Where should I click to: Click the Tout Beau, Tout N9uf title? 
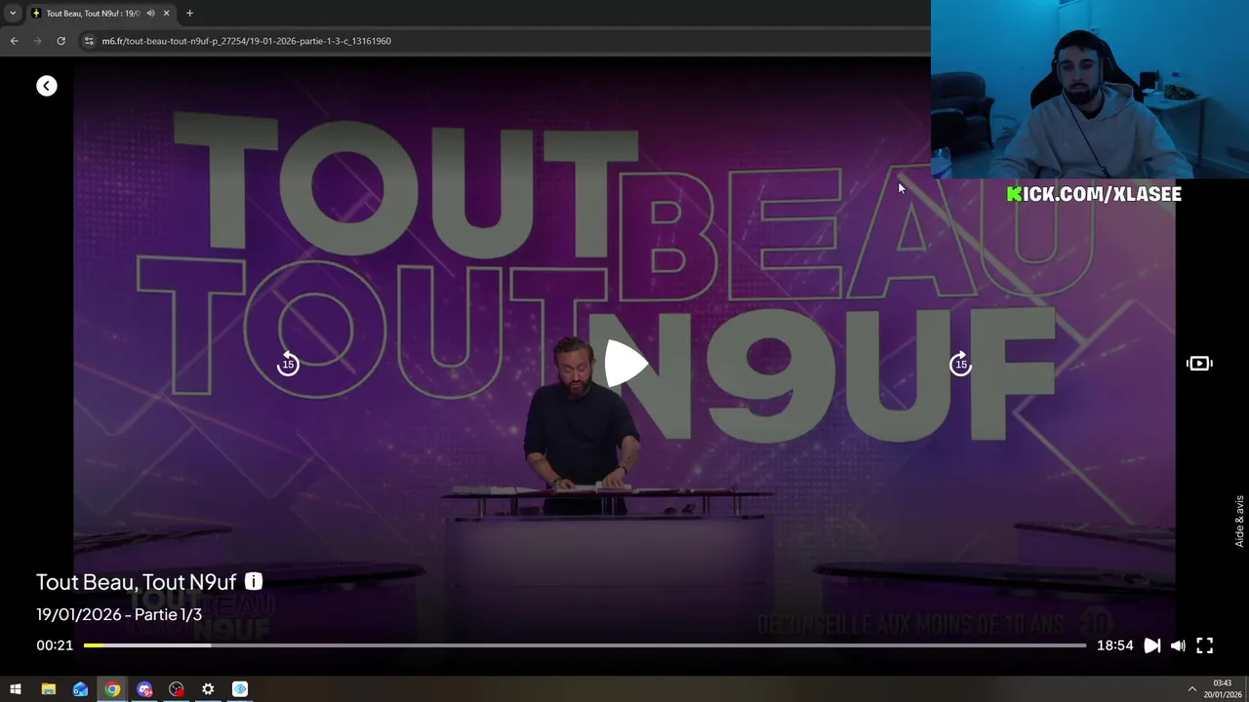pos(137,582)
